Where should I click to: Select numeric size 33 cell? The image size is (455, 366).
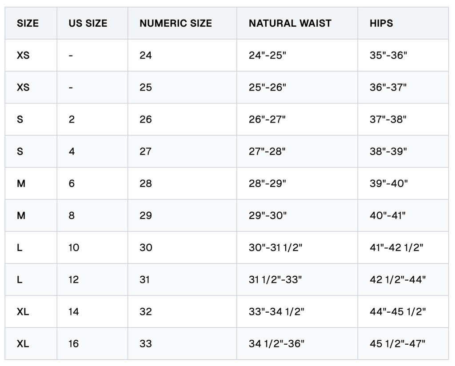coord(182,344)
